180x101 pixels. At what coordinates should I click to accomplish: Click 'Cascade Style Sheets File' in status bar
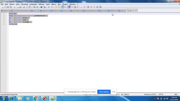tap(9, 95)
